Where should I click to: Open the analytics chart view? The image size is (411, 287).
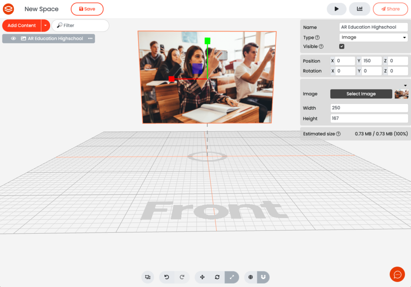coord(360,9)
